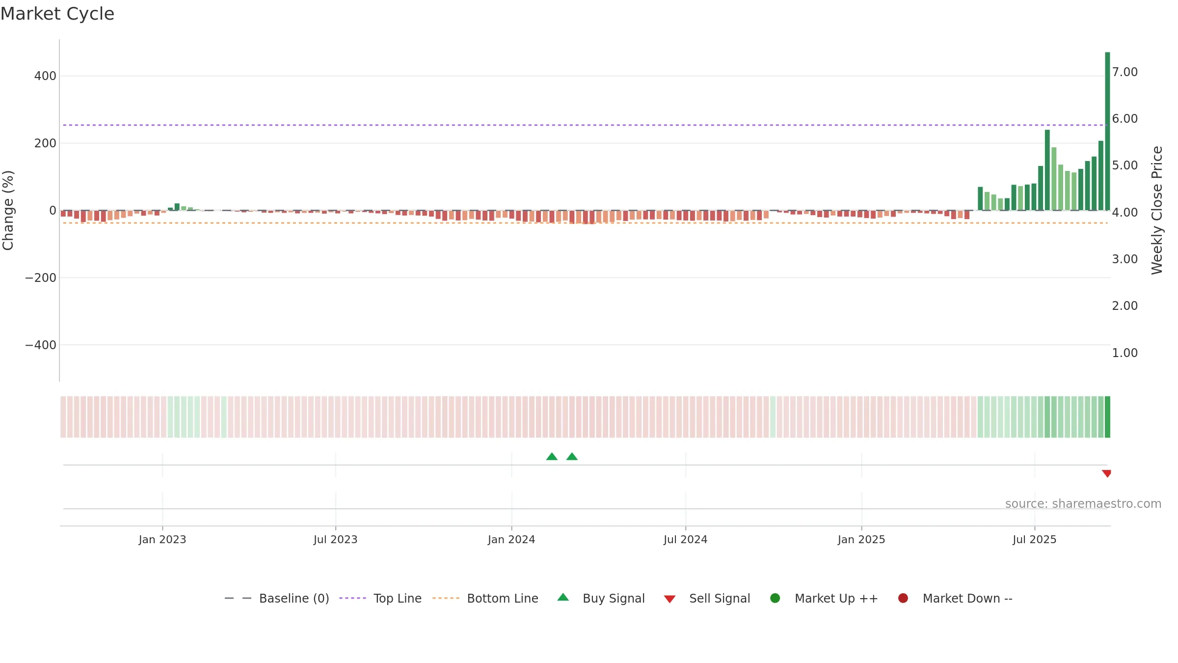Click the Jan 2024 x-axis label
Screen dimensions: 1178x663
click(x=511, y=540)
